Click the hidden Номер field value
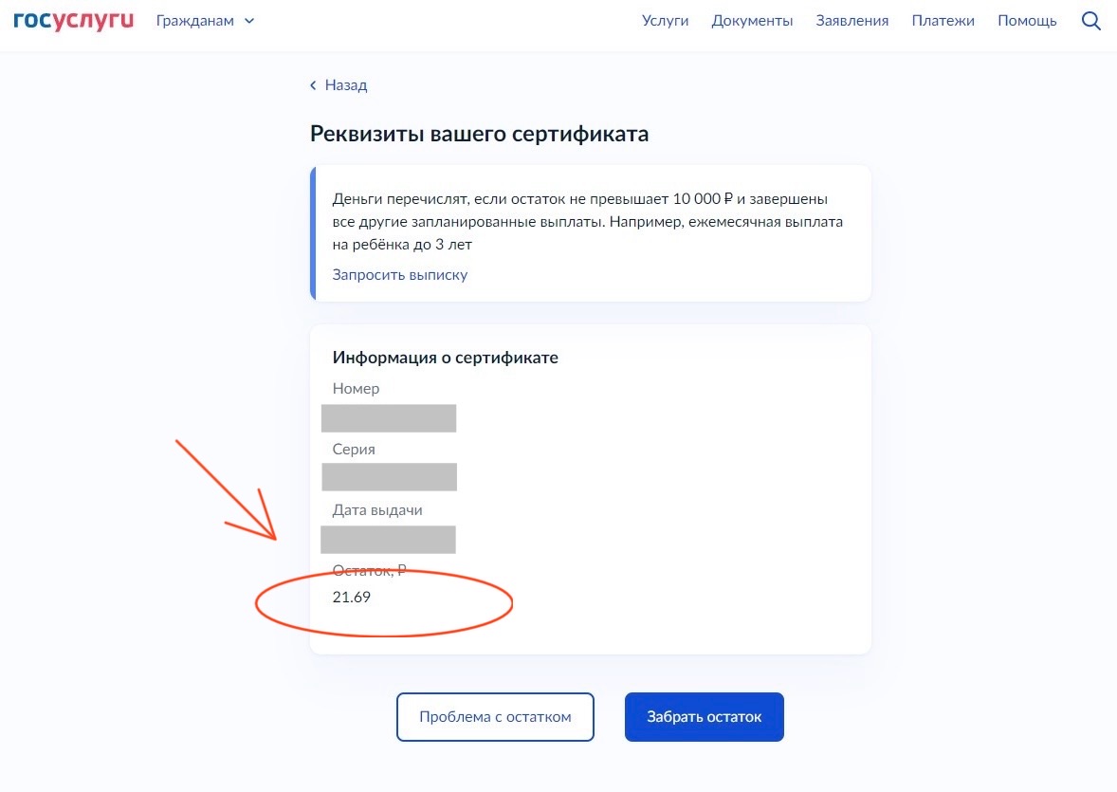The image size is (1117, 792). [x=388, y=417]
